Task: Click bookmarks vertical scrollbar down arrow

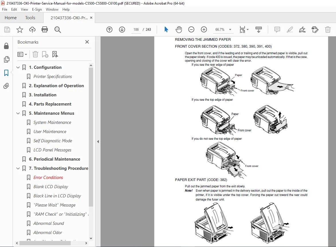Action: click(91, 238)
